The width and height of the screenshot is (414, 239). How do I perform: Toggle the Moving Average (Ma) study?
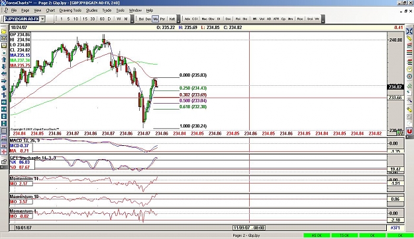(x=155, y=19)
